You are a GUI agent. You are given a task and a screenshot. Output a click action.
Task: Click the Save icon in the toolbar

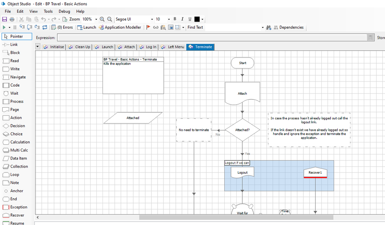tap(5, 19)
